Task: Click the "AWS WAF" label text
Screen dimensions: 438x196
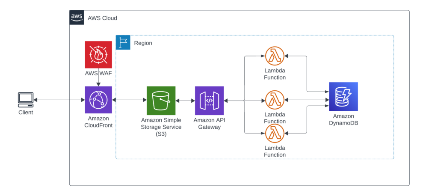Action: click(x=98, y=74)
